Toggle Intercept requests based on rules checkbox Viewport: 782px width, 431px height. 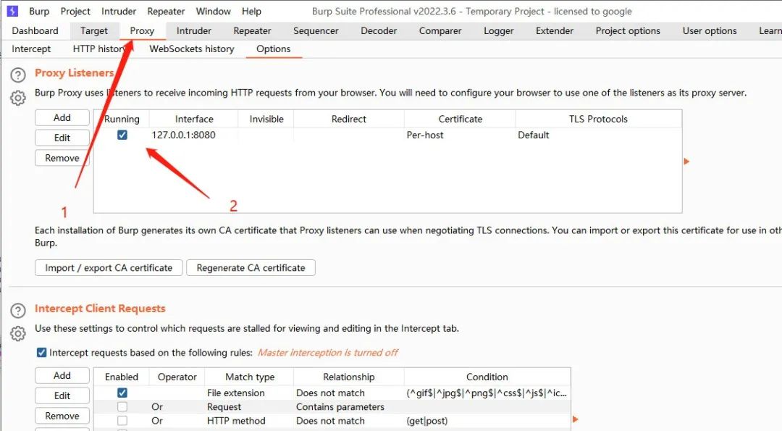tap(42, 353)
